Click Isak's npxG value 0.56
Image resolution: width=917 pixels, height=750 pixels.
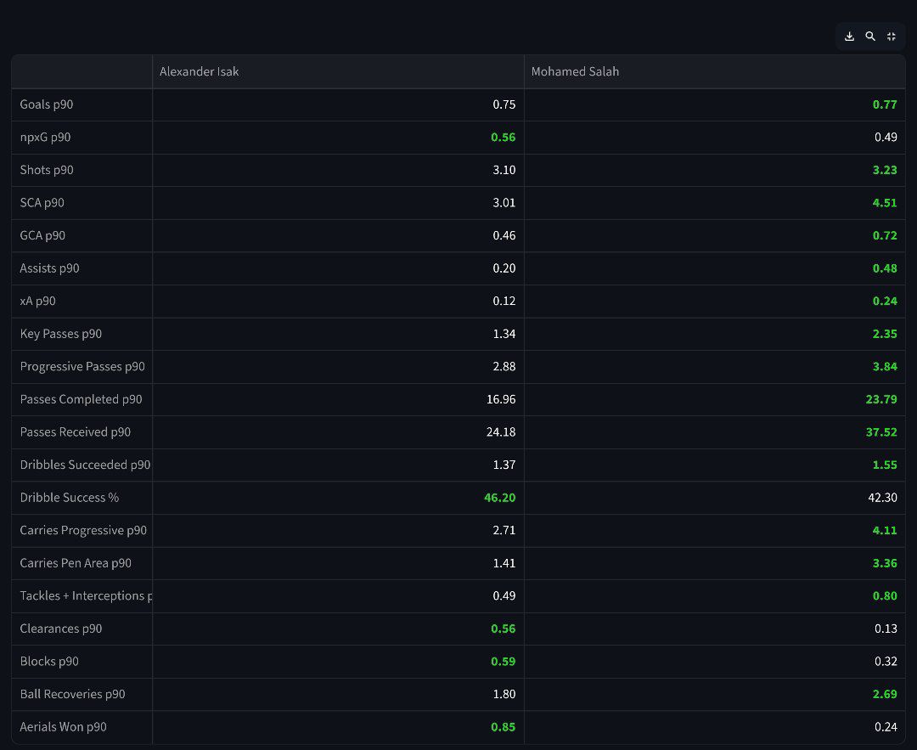click(504, 138)
